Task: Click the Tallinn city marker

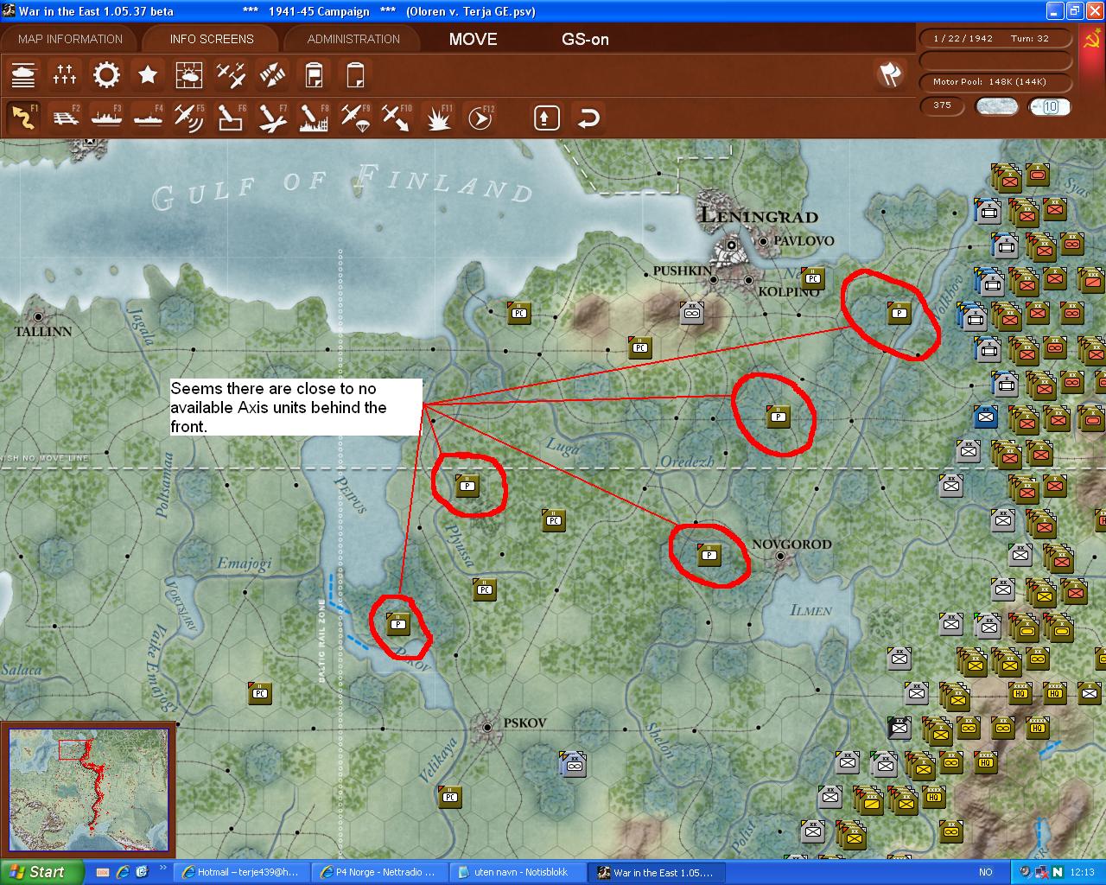Action: 37,318
